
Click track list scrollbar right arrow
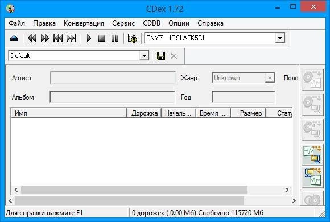[287, 190]
